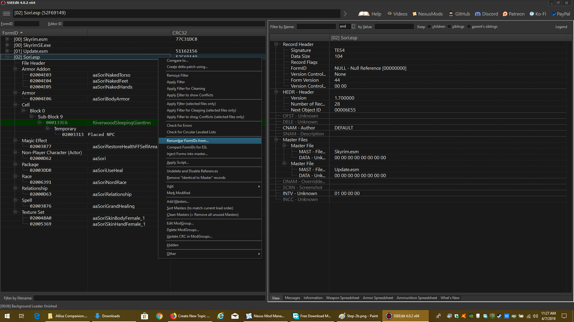Sort by the FormID column header

pos(44,33)
